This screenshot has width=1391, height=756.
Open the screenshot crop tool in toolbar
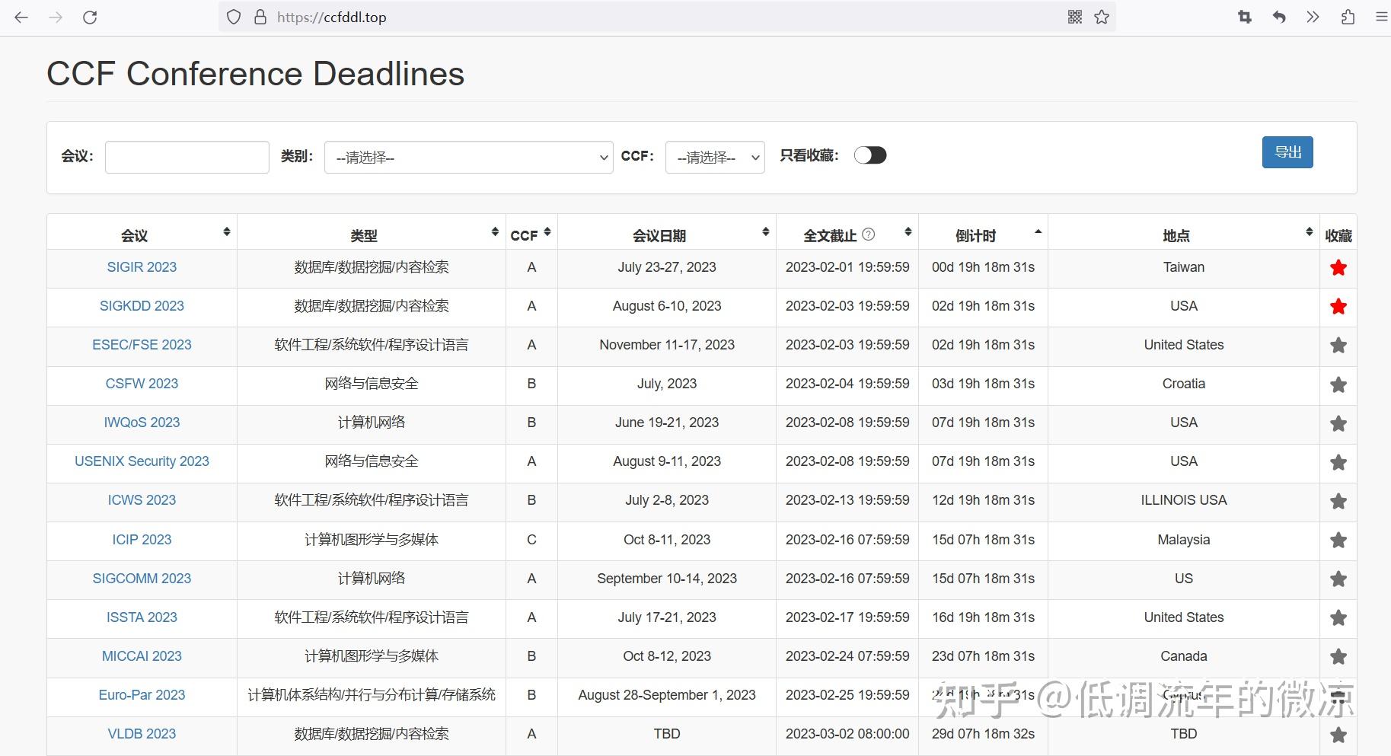(x=1245, y=16)
